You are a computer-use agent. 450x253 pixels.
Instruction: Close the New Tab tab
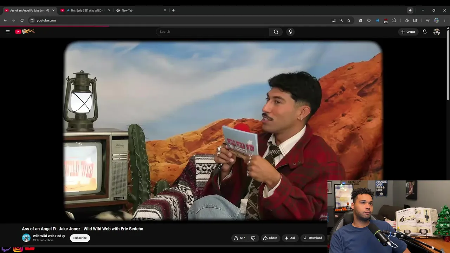(165, 10)
